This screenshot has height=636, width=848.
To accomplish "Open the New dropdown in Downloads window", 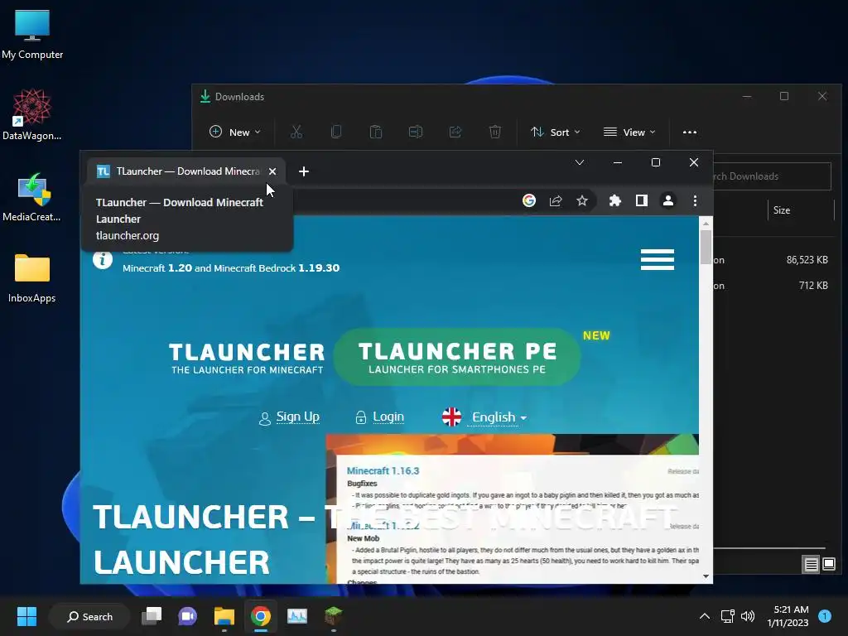I will 235,132.
